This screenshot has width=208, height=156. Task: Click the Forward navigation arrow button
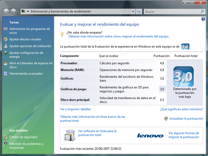(x=13, y=12)
